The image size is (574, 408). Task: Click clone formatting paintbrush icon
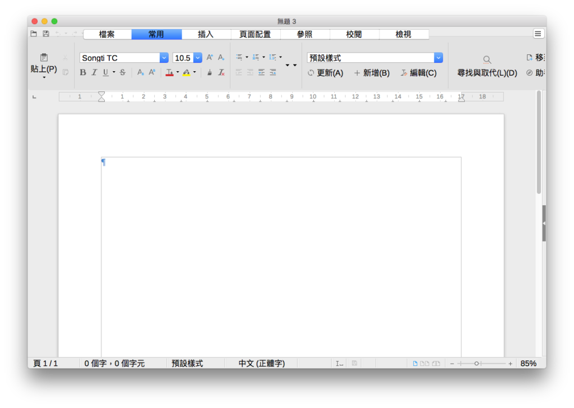tap(210, 72)
